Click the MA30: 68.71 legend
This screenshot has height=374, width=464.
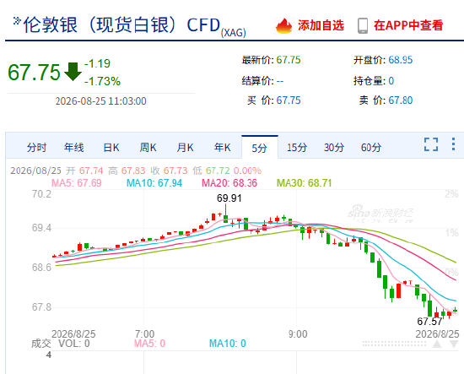tap(305, 183)
